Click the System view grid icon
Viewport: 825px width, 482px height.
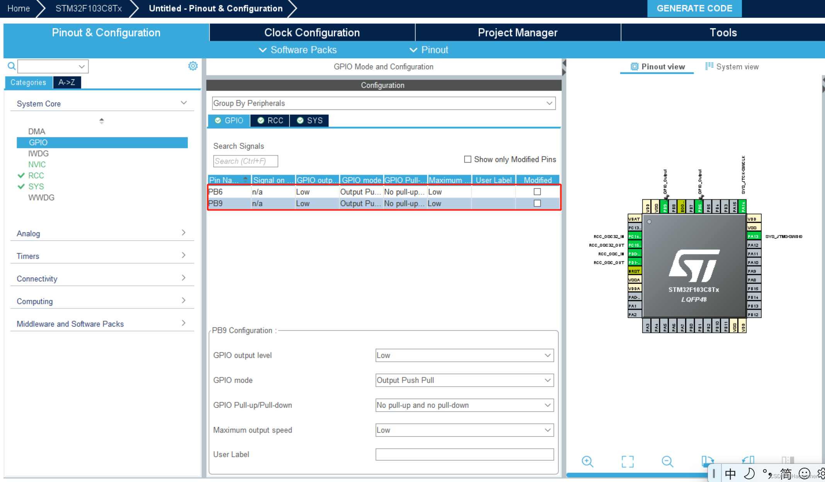click(x=709, y=66)
